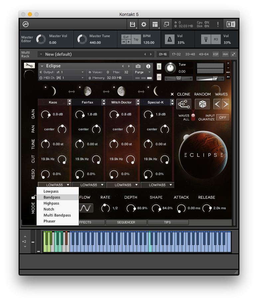Click the sine wave FLOW shape icon
The image size is (258, 302).
pyautogui.click(x=86, y=208)
